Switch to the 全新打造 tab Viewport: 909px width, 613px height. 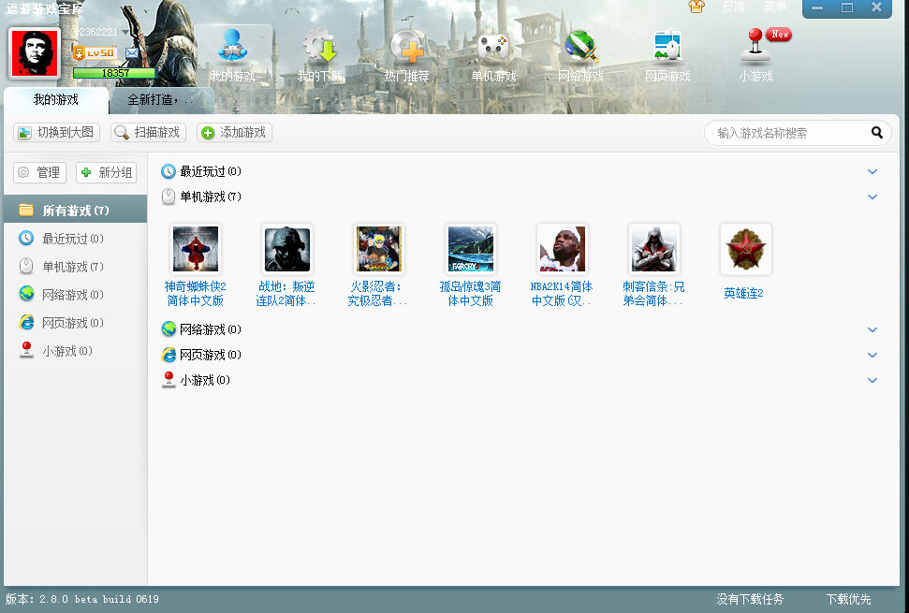161,99
